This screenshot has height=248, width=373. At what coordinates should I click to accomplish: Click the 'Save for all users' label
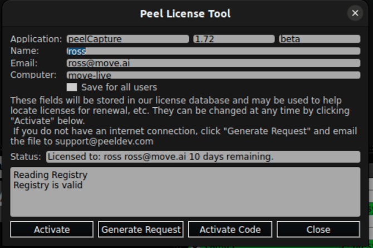[x=119, y=87]
